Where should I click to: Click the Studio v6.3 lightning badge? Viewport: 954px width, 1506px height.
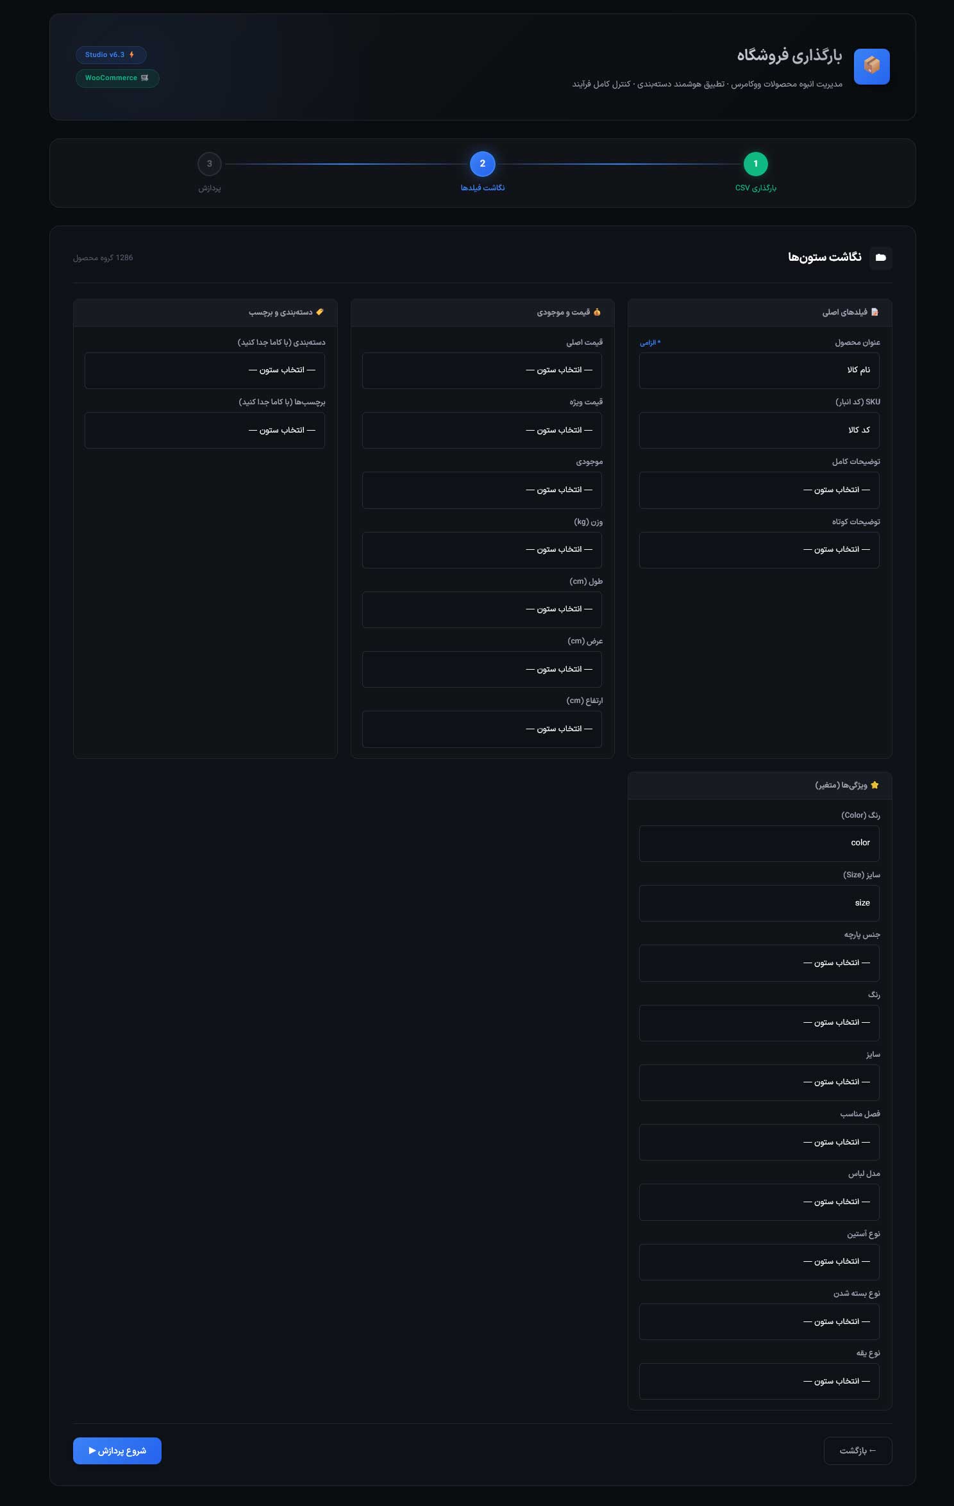(111, 55)
